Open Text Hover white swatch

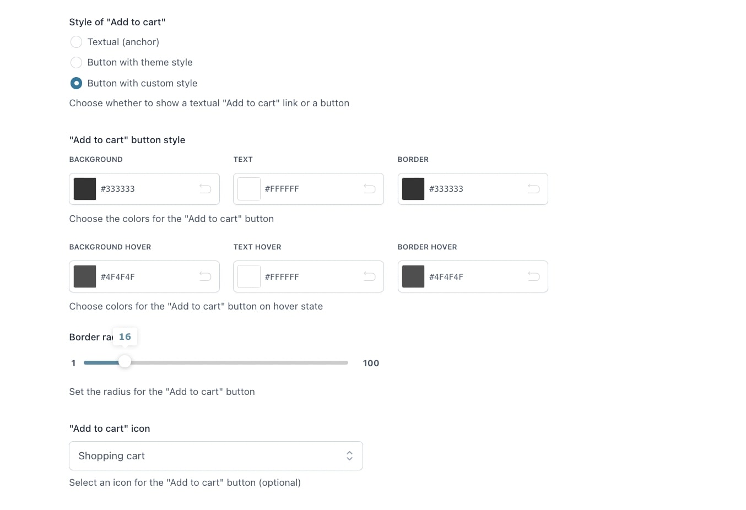pyautogui.click(x=249, y=276)
